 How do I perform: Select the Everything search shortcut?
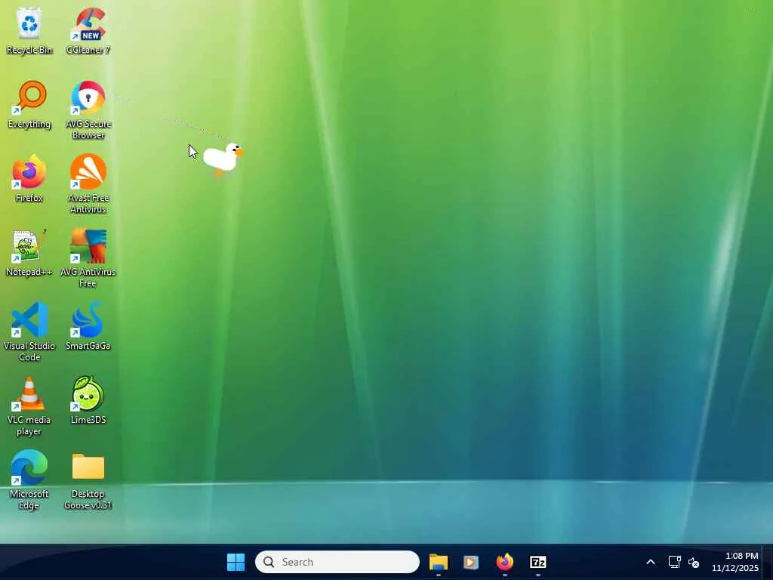click(29, 104)
